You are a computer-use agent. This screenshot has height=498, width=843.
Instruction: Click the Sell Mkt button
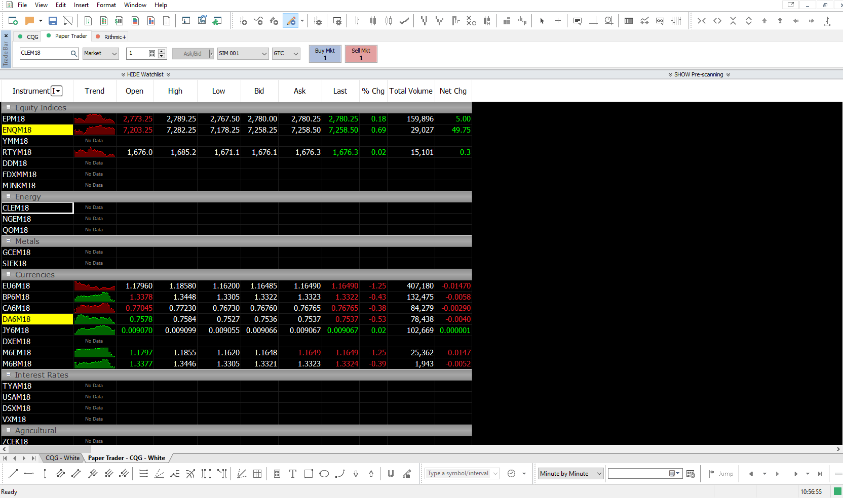coord(361,54)
